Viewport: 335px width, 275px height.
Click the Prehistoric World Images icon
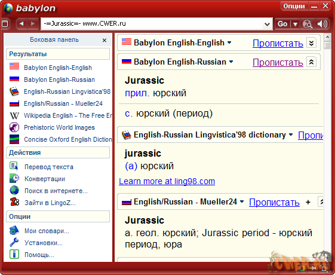[14, 127]
